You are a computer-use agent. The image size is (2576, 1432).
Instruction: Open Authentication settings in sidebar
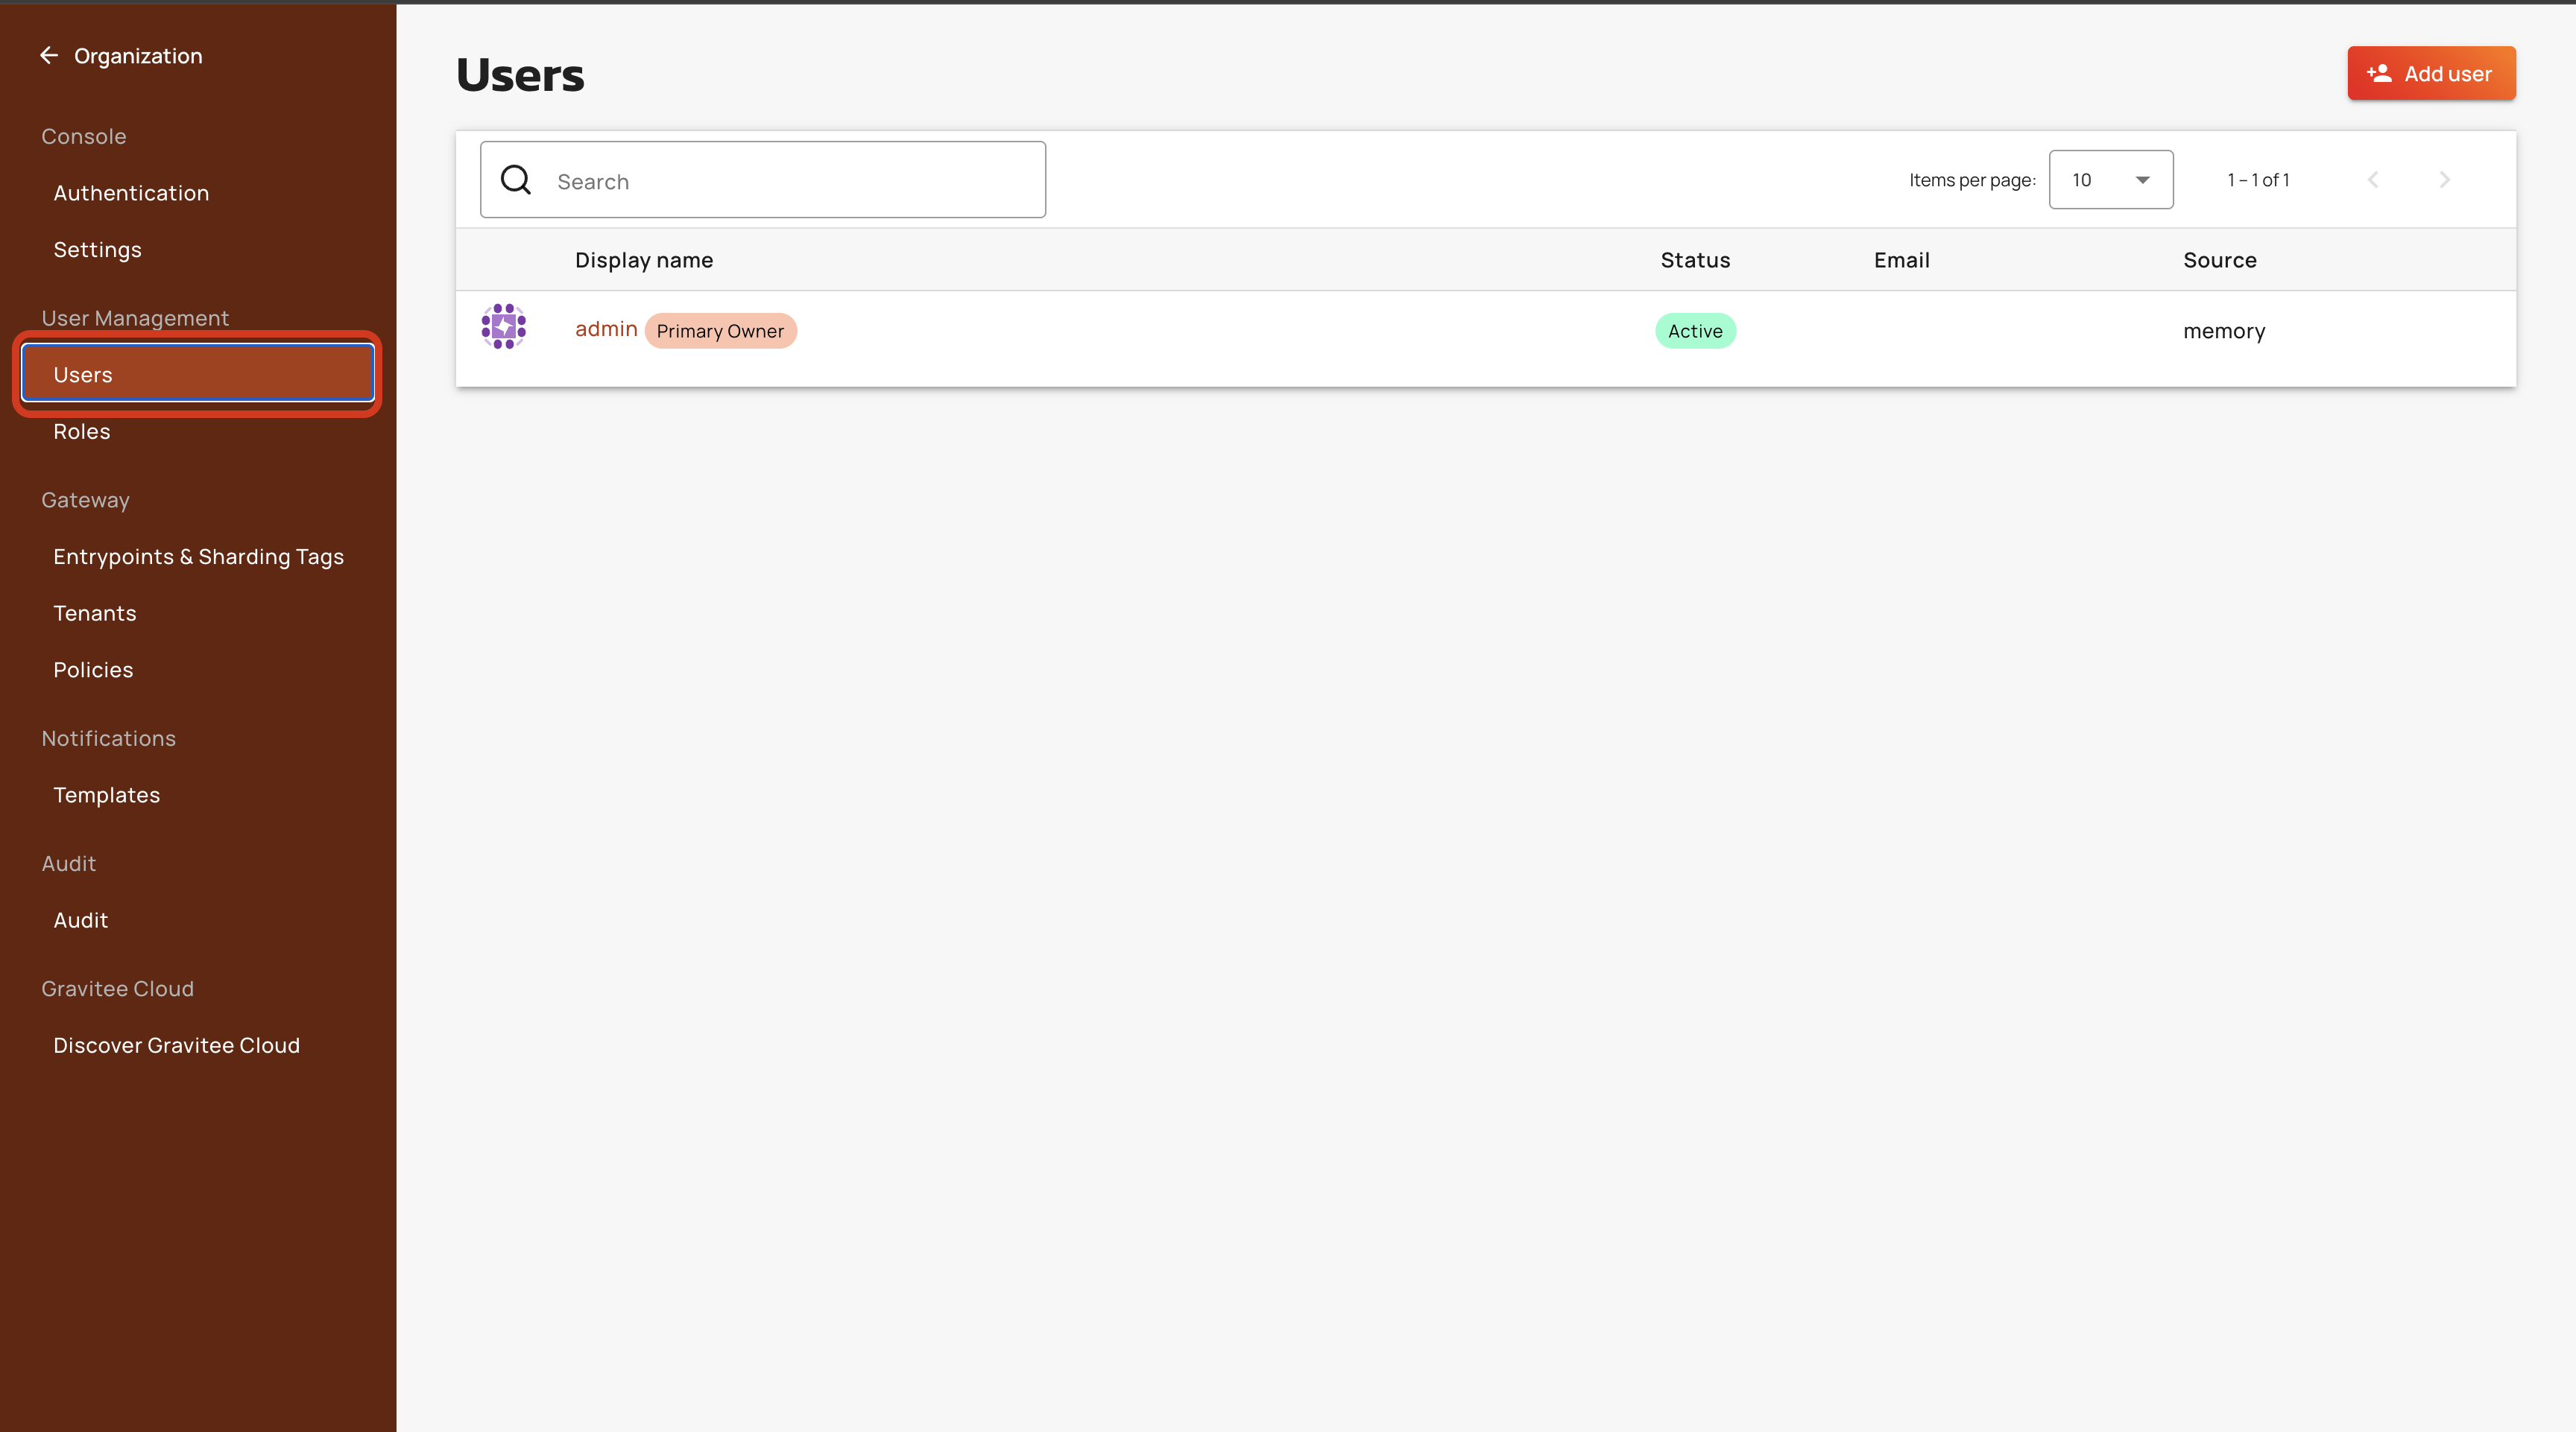pos(131,193)
